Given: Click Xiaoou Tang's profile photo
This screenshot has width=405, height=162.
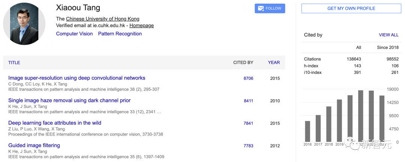Looking at the screenshot, I should tap(24, 24).
